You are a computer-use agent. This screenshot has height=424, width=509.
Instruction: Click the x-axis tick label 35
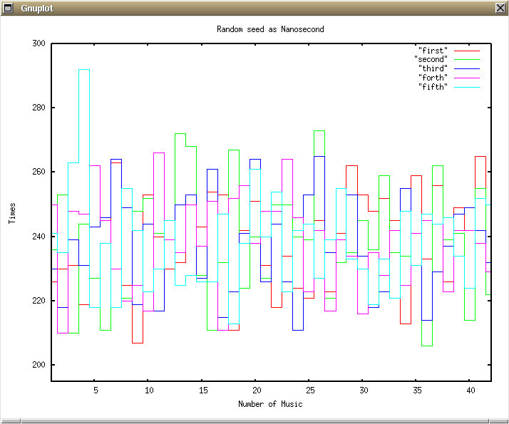click(417, 391)
